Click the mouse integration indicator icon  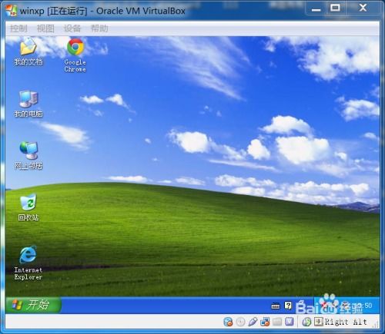pyautogui.click(x=306, y=322)
